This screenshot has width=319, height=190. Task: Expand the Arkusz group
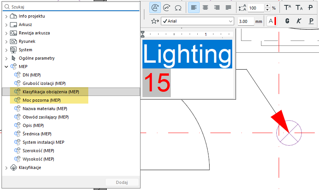(6, 25)
